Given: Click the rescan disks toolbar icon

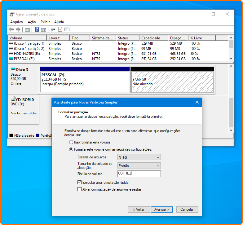Looking at the screenshot, I should coord(53,30).
